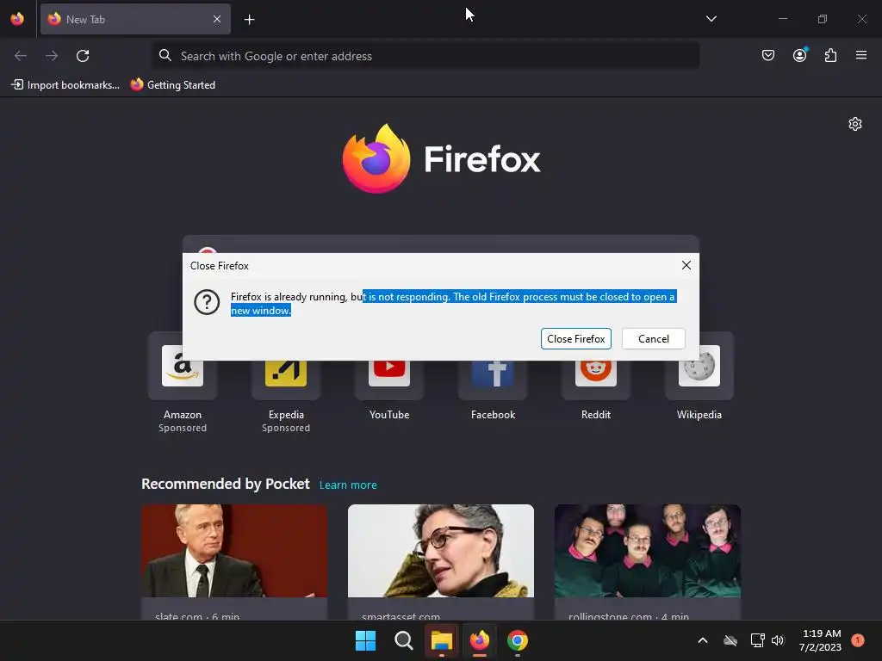Open the YouTube shortcut tile
This screenshot has width=882, height=661.
coord(389,377)
